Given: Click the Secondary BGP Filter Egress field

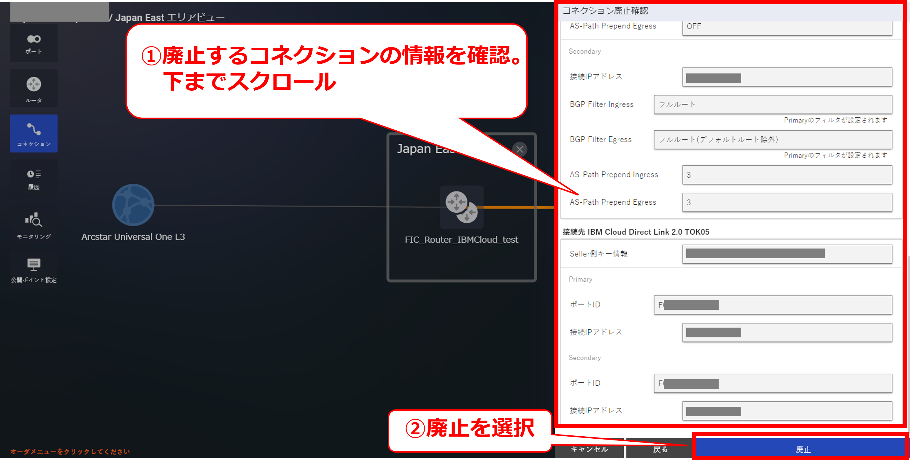Looking at the screenshot, I should click(773, 140).
